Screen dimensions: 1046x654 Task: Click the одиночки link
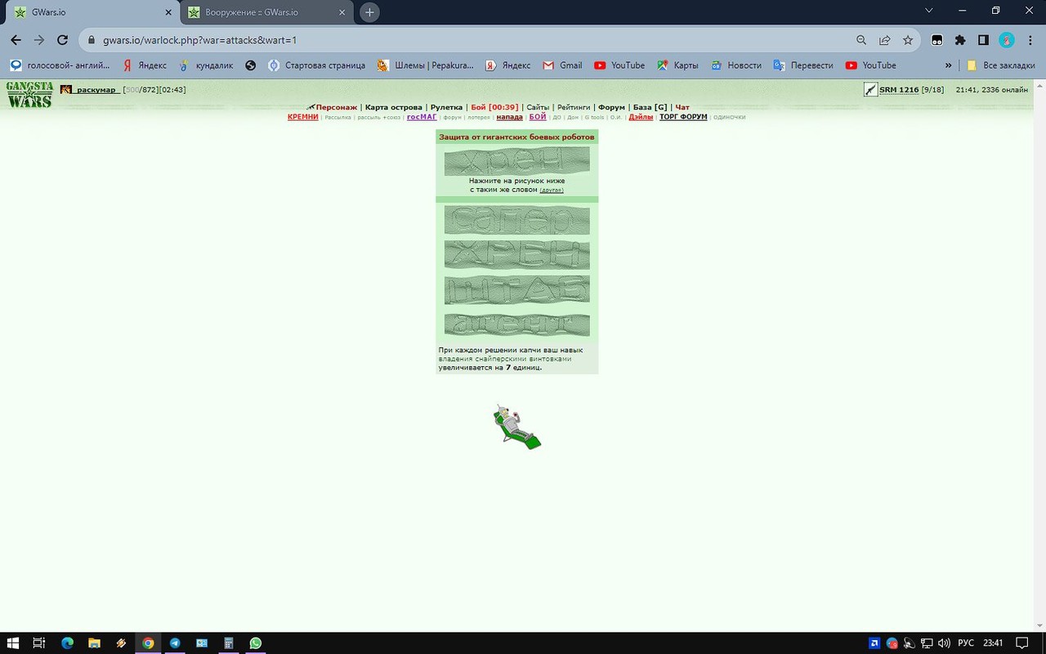pos(729,118)
